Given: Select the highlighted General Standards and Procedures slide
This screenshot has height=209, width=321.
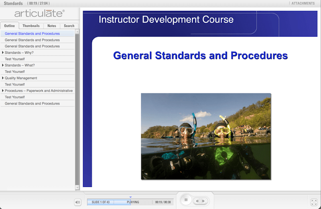Looking at the screenshot, I should tap(38, 33).
